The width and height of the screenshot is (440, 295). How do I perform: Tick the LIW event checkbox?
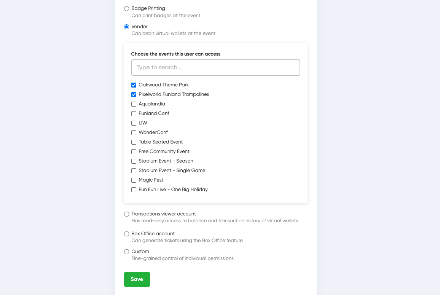pos(134,123)
